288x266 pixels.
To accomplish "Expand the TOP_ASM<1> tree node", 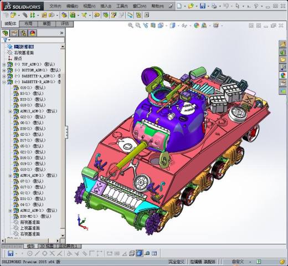I will coord(4,64).
